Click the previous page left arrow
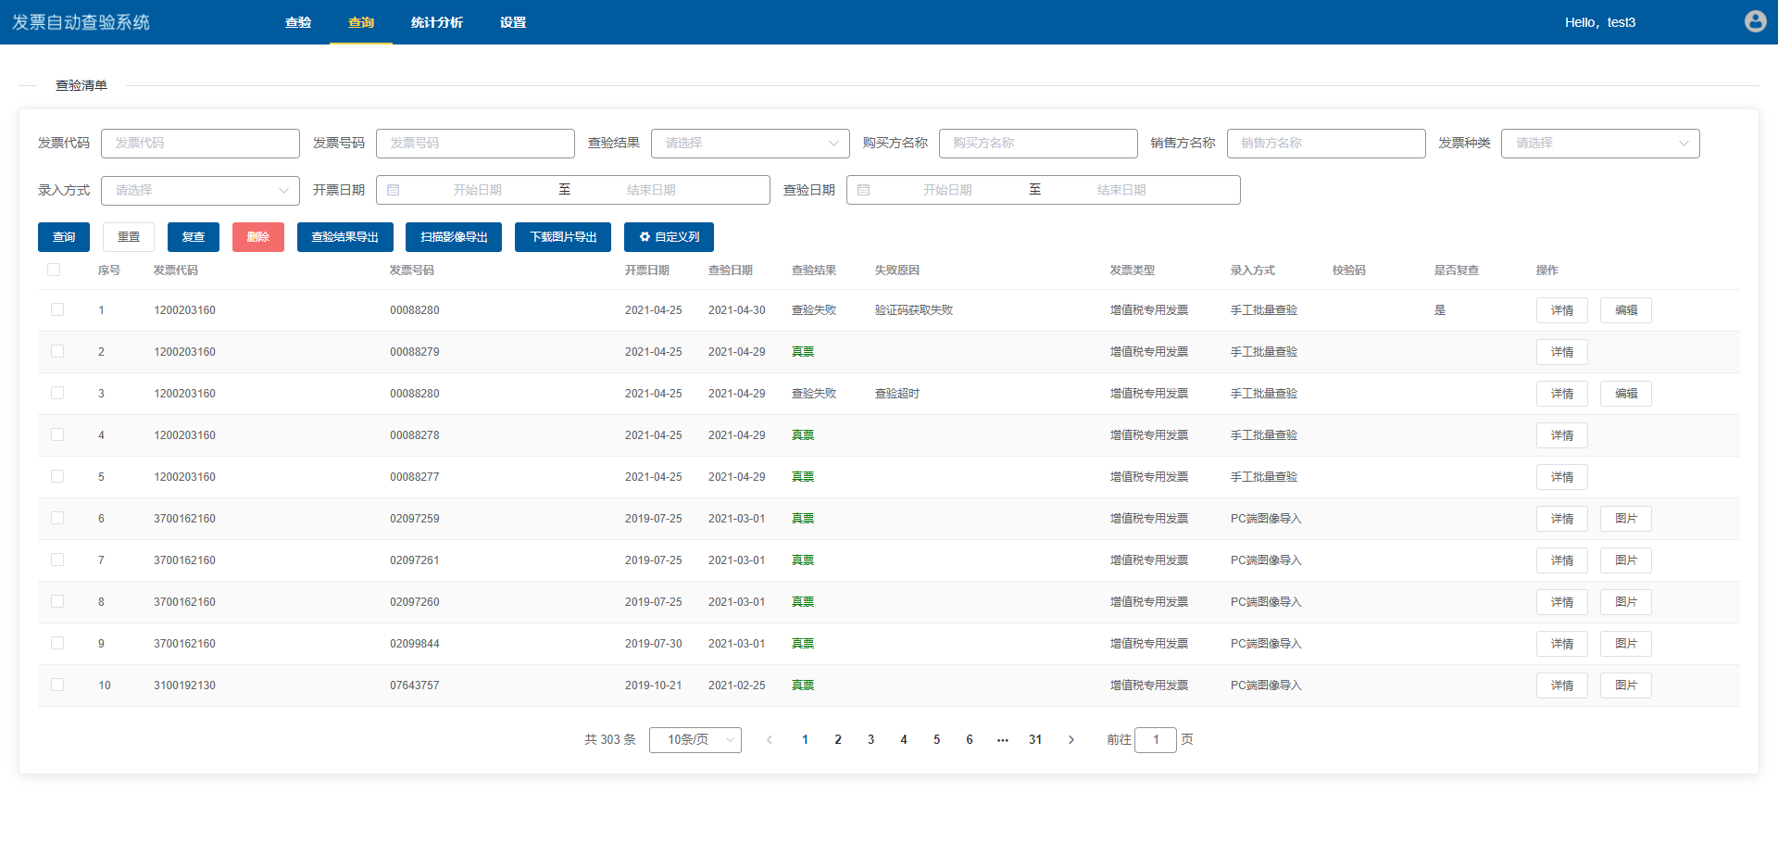Image resolution: width=1778 pixels, height=868 pixels. click(770, 740)
